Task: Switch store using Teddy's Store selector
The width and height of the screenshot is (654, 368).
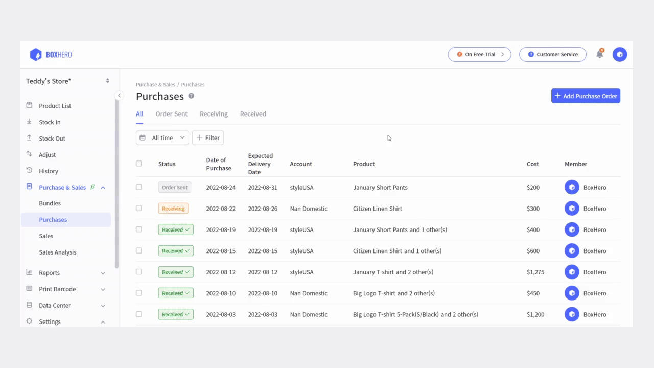Action: click(x=68, y=81)
